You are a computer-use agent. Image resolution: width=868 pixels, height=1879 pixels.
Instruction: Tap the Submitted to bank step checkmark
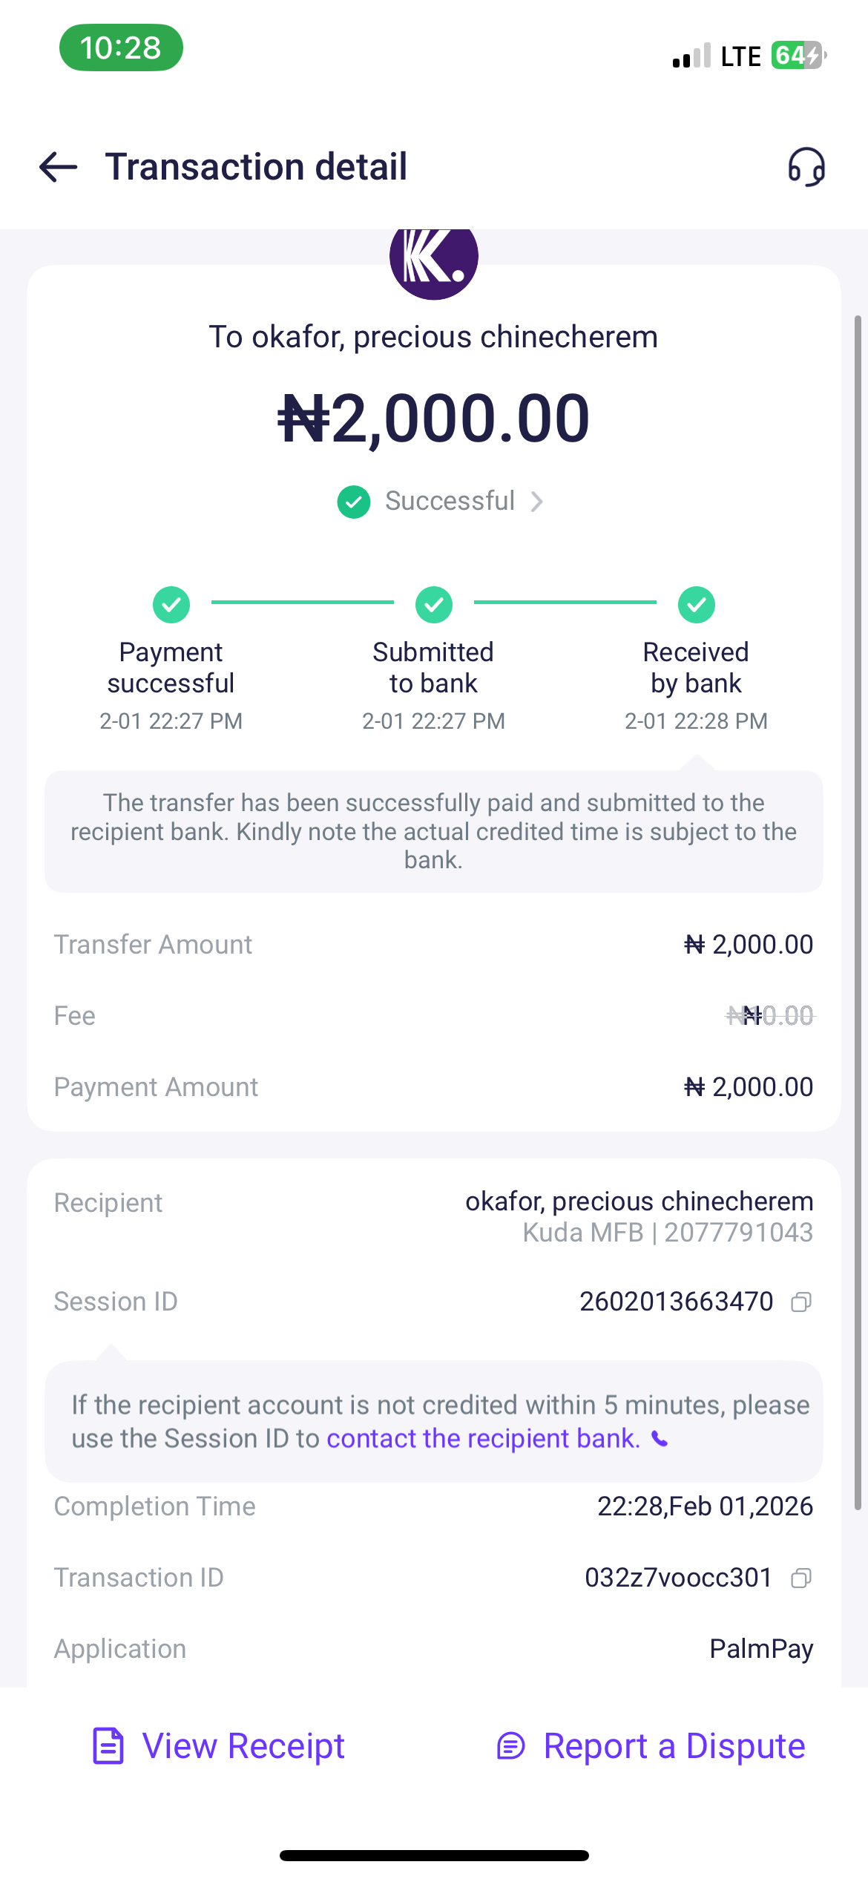(434, 605)
